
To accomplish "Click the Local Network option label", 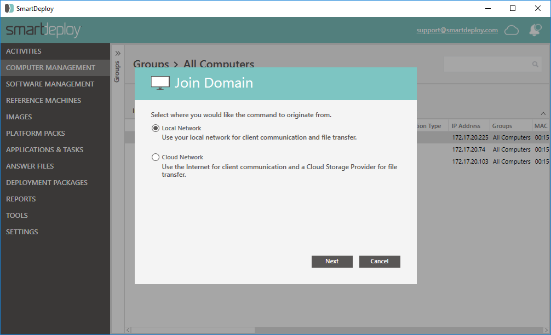I will pyautogui.click(x=181, y=128).
